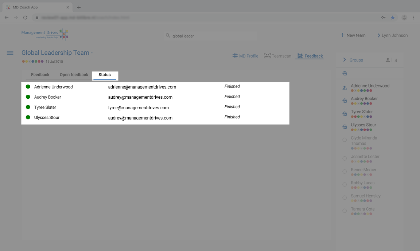The image size is (420, 251).
Task: Toggle Audrey Booker feedback selection icon
Action: coord(345,101)
